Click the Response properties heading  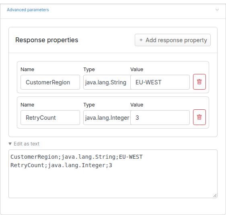click(47, 40)
